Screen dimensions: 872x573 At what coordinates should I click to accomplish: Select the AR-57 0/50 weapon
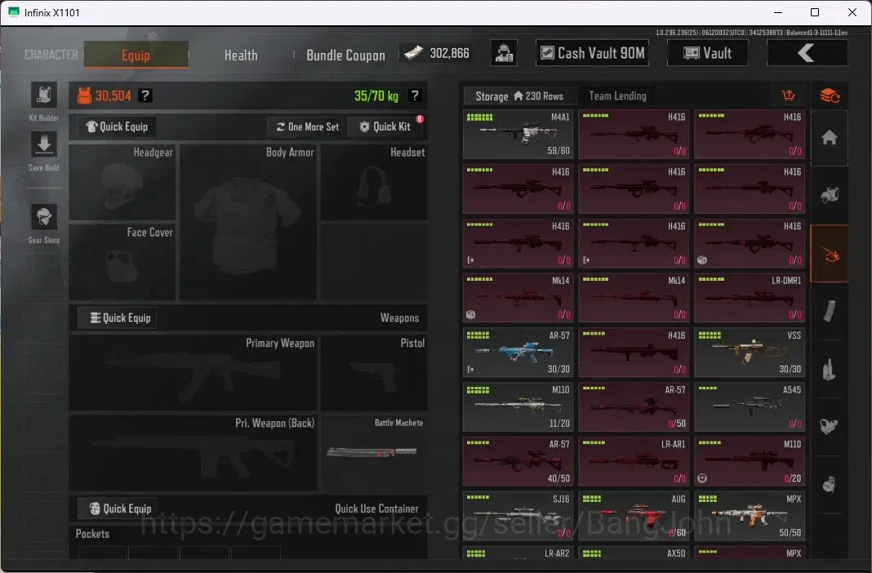pyautogui.click(x=634, y=406)
